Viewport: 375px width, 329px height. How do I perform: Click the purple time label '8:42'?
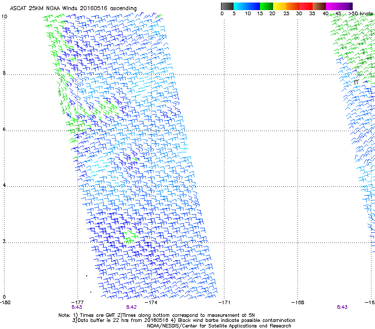[131, 307]
